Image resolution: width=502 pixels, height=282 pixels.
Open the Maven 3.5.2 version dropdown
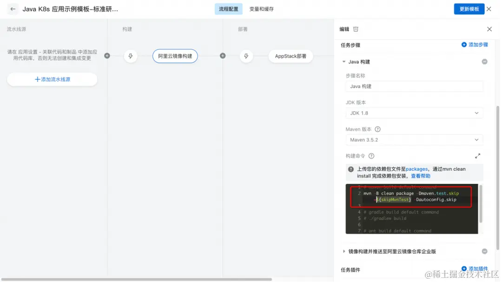pyautogui.click(x=414, y=139)
